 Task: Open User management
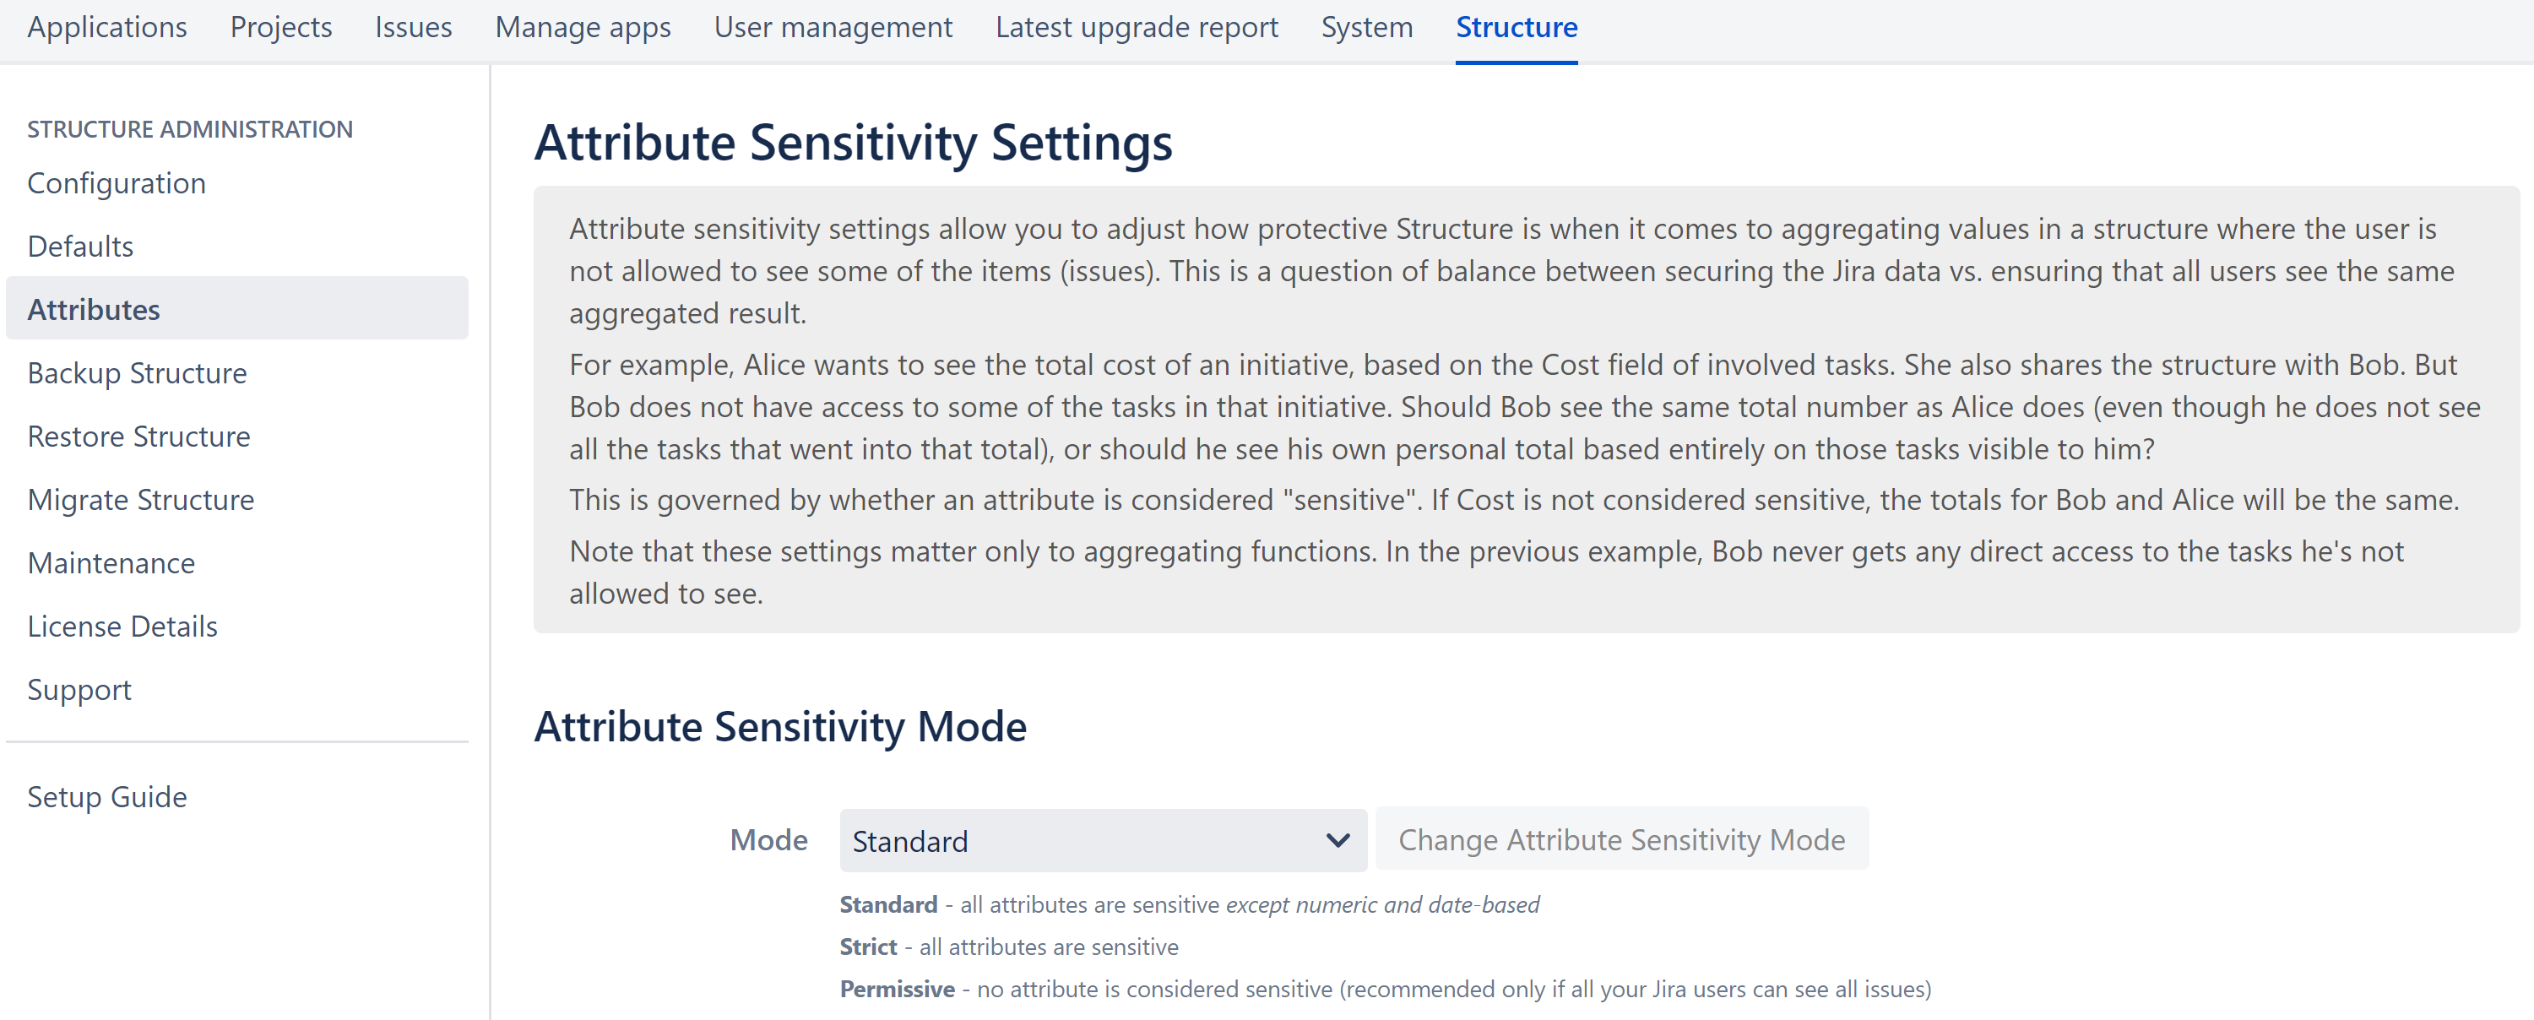point(833,28)
